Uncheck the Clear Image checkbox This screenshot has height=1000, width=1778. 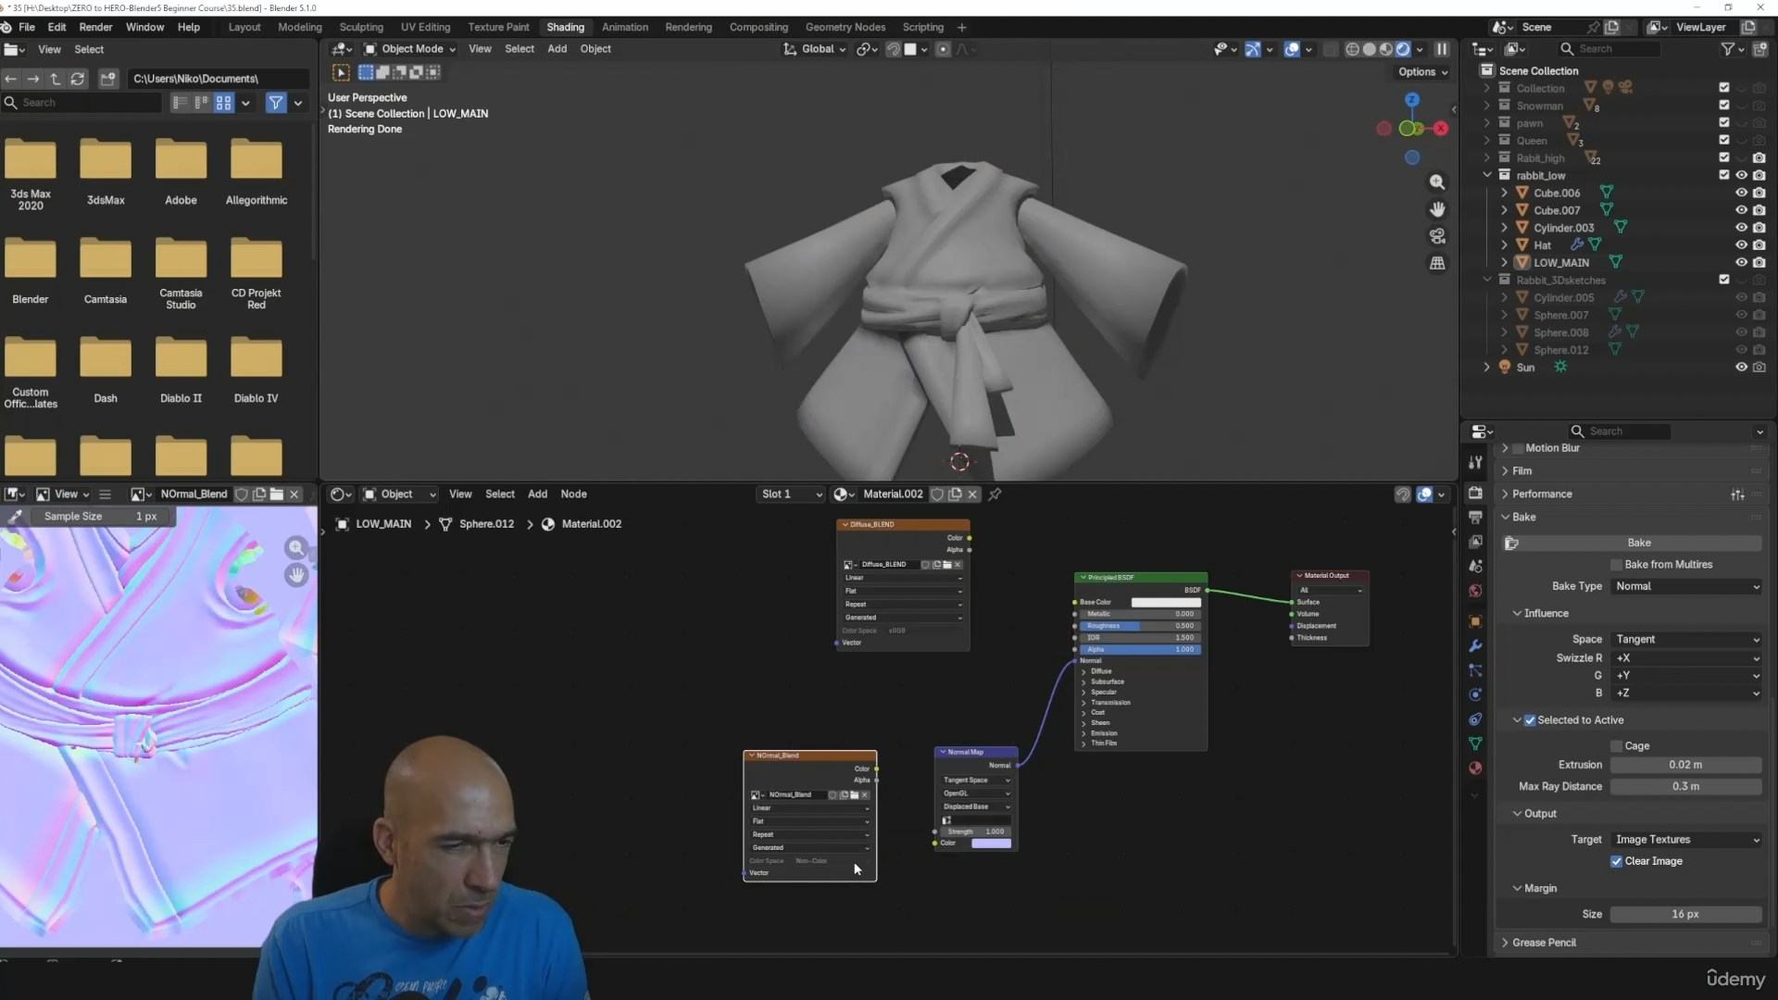(x=1617, y=861)
